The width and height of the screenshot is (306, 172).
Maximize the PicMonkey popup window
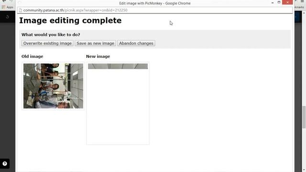(279, 2)
